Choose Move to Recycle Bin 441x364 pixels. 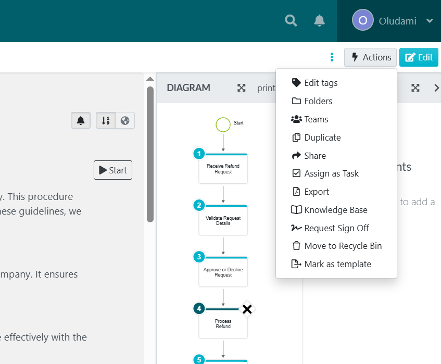(342, 246)
